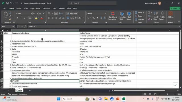Switch to Page Layout view in status bar
This screenshot has height=102, width=182.
[x=150, y=94]
